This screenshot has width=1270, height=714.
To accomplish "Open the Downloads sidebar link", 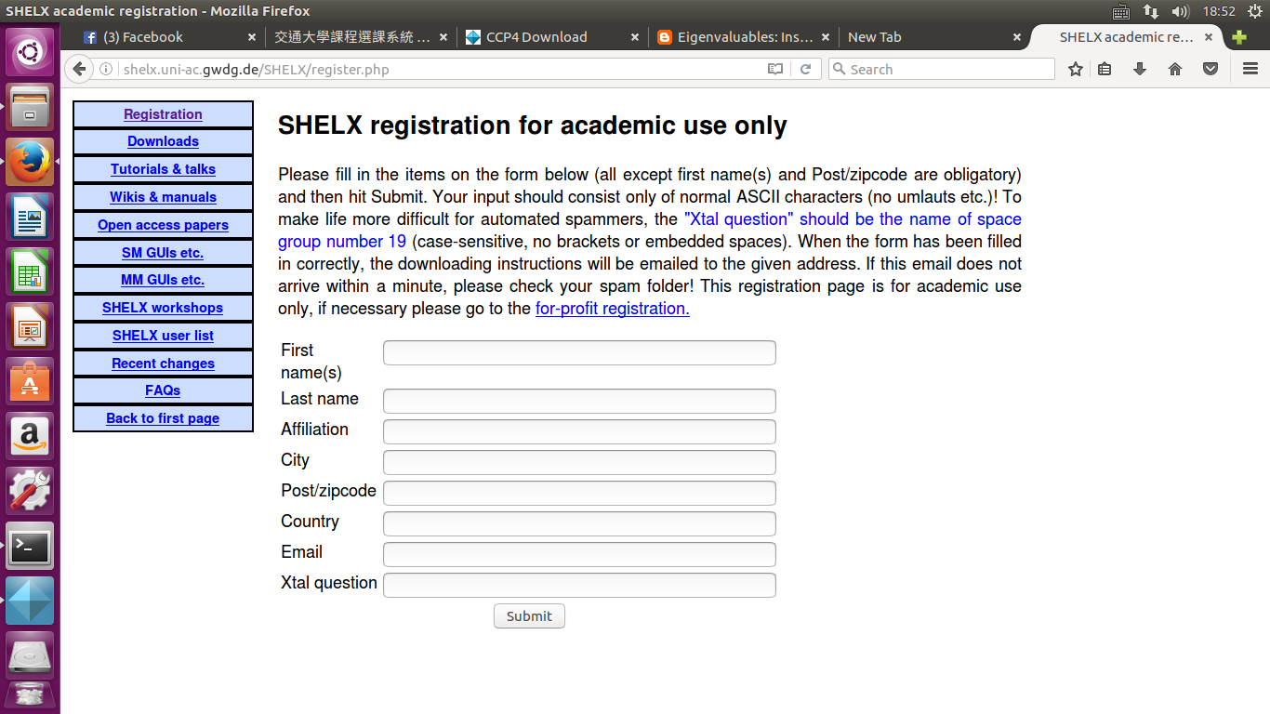I will coord(163,141).
